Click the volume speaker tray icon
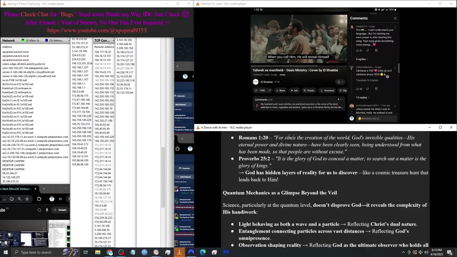457x257 pixels. click(426, 252)
